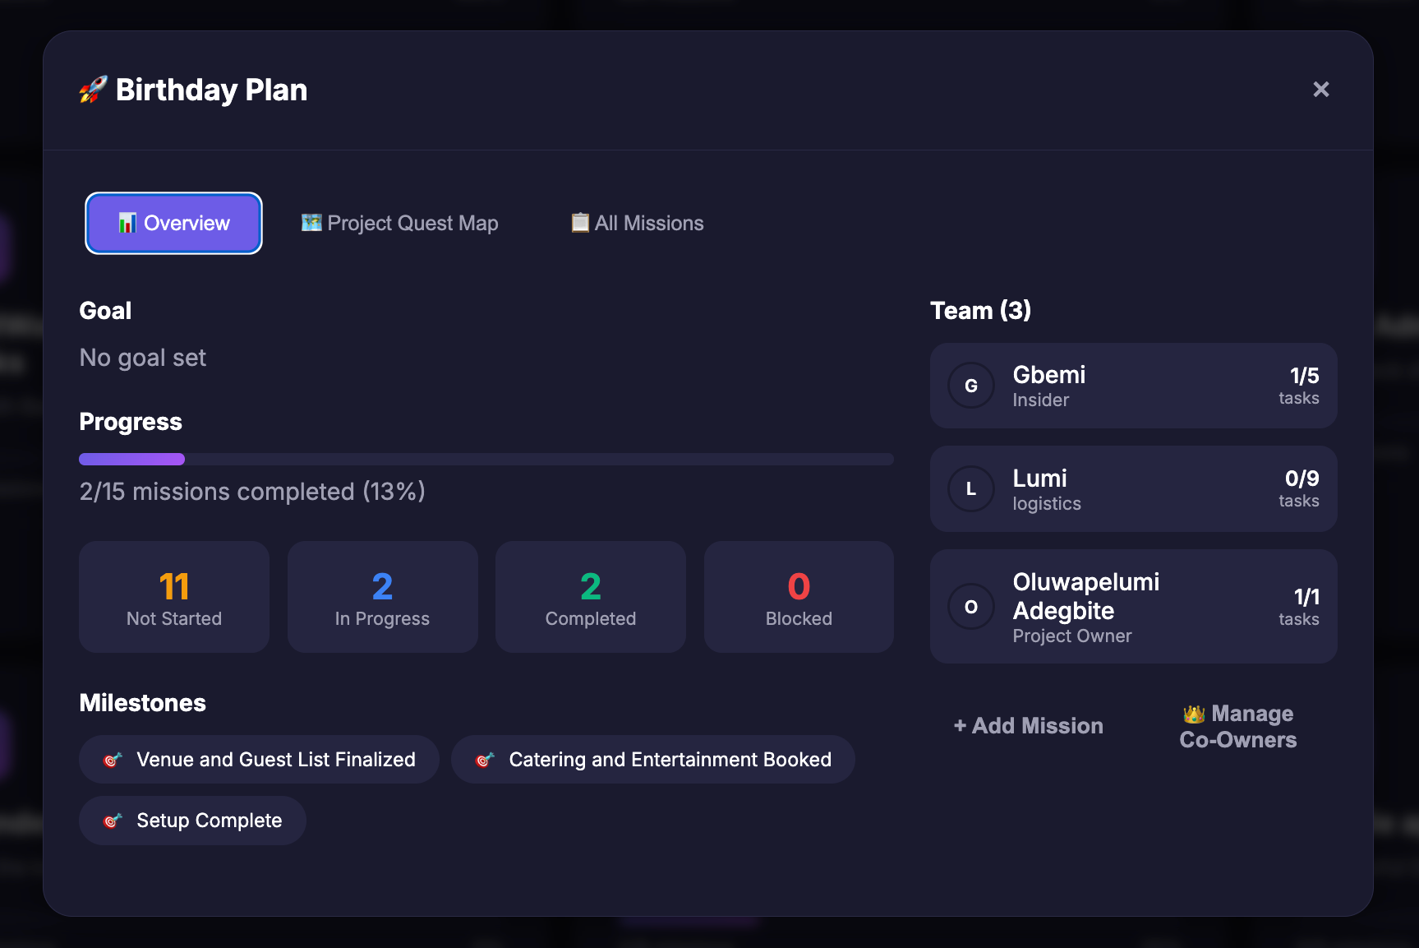
Task: Open Manage Co-Owners
Action: [1237, 726]
